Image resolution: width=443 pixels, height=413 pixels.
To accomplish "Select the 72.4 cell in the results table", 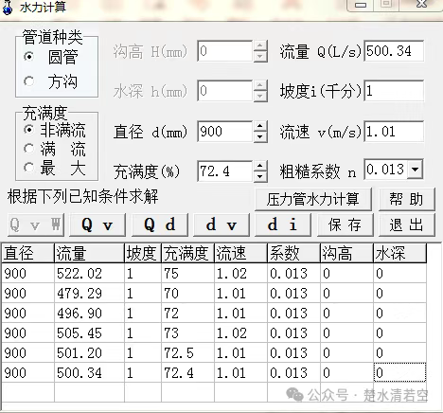I will coord(188,373).
